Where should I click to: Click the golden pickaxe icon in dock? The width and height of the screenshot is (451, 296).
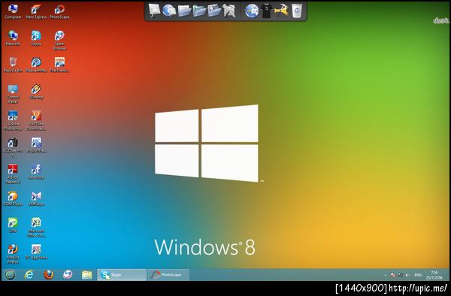point(281,11)
